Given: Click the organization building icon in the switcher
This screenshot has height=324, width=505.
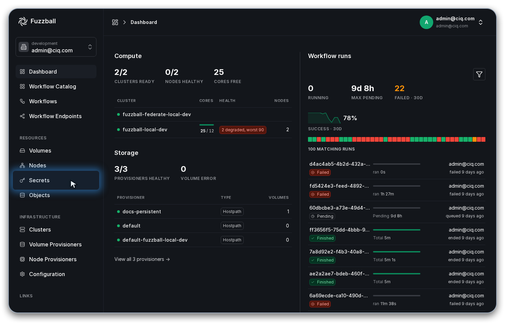Looking at the screenshot, I should [24, 47].
